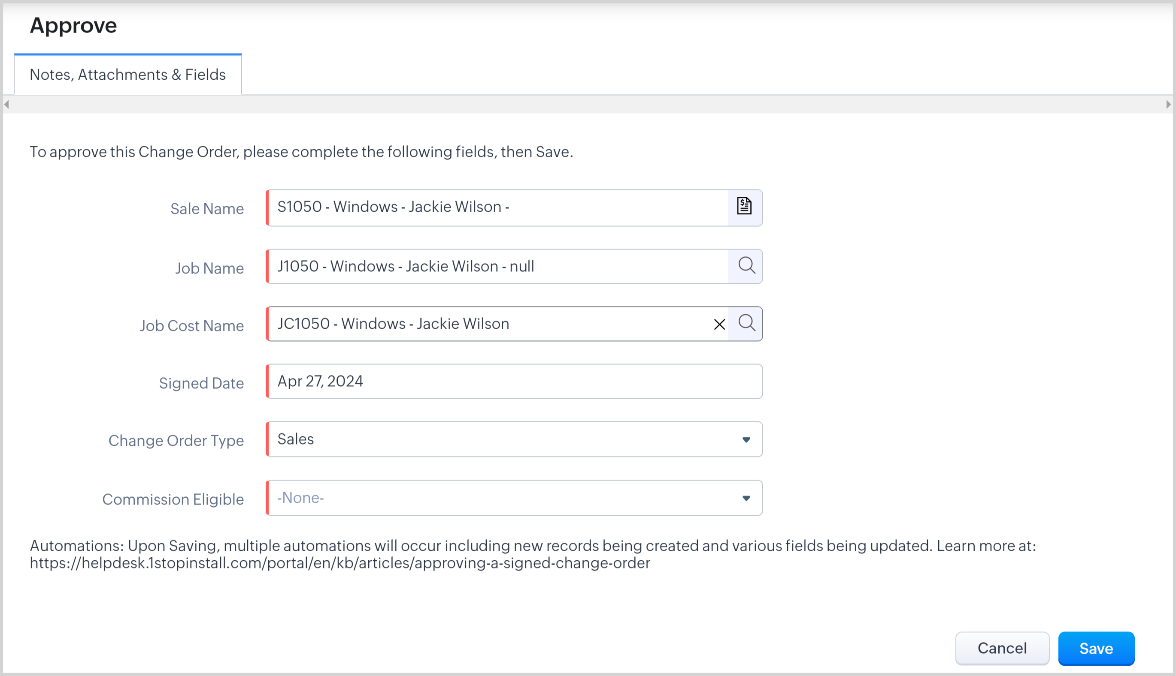Save the change order approval
The image size is (1176, 676).
point(1096,648)
